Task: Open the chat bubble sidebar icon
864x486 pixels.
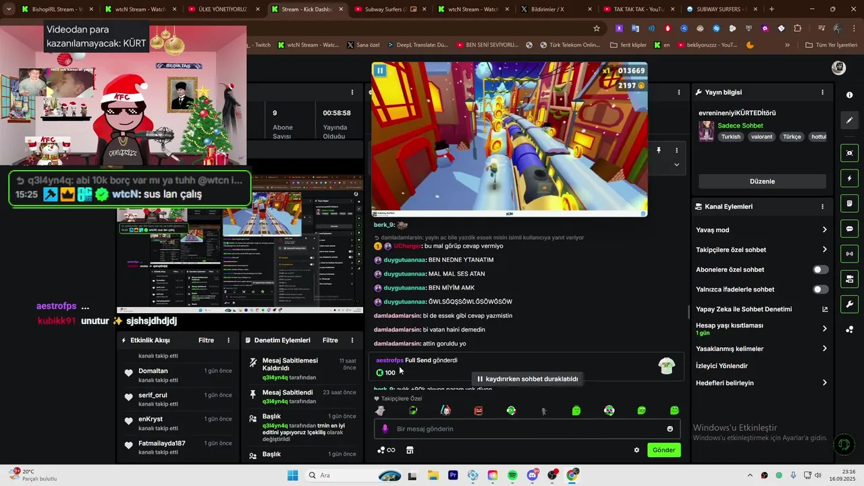Action: 849,229
